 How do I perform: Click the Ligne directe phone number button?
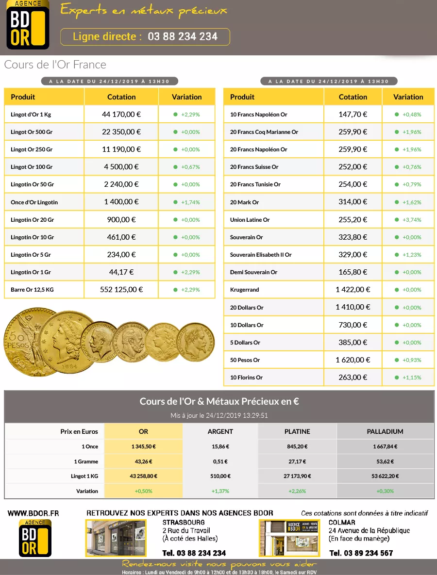[145, 37]
